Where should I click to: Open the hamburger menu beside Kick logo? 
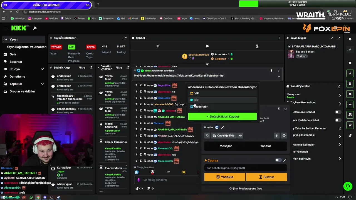pos(6,28)
